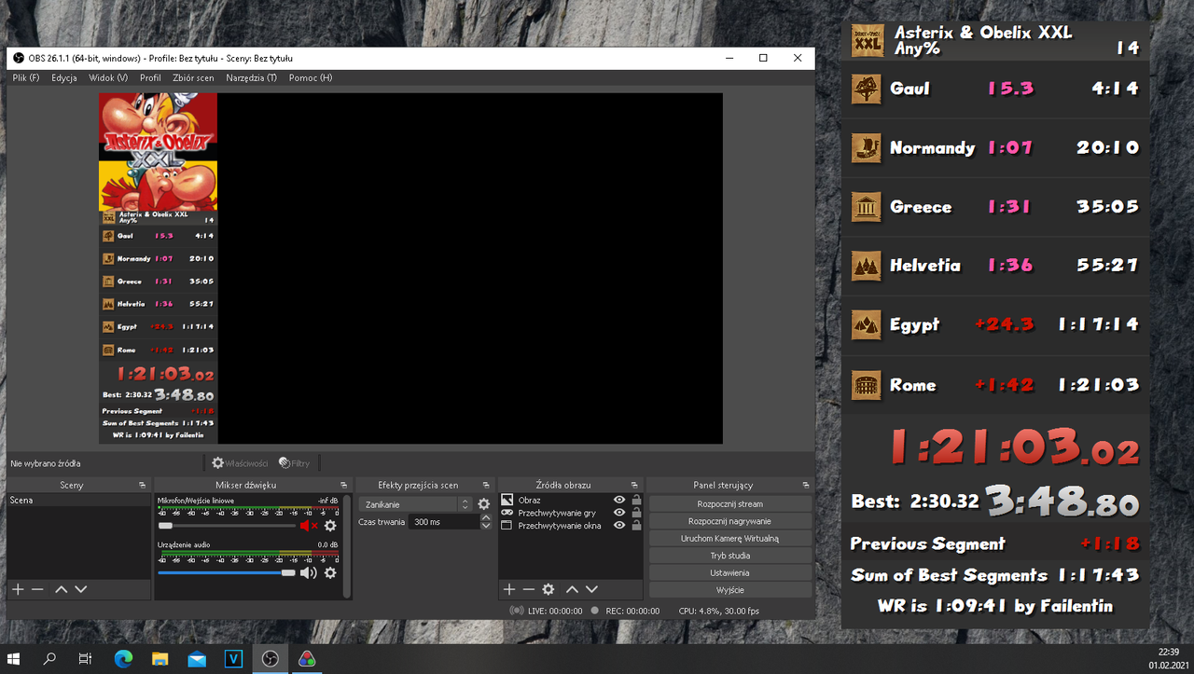Open Task View on taskbar
1194x674 pixels.
click(85, 659)
